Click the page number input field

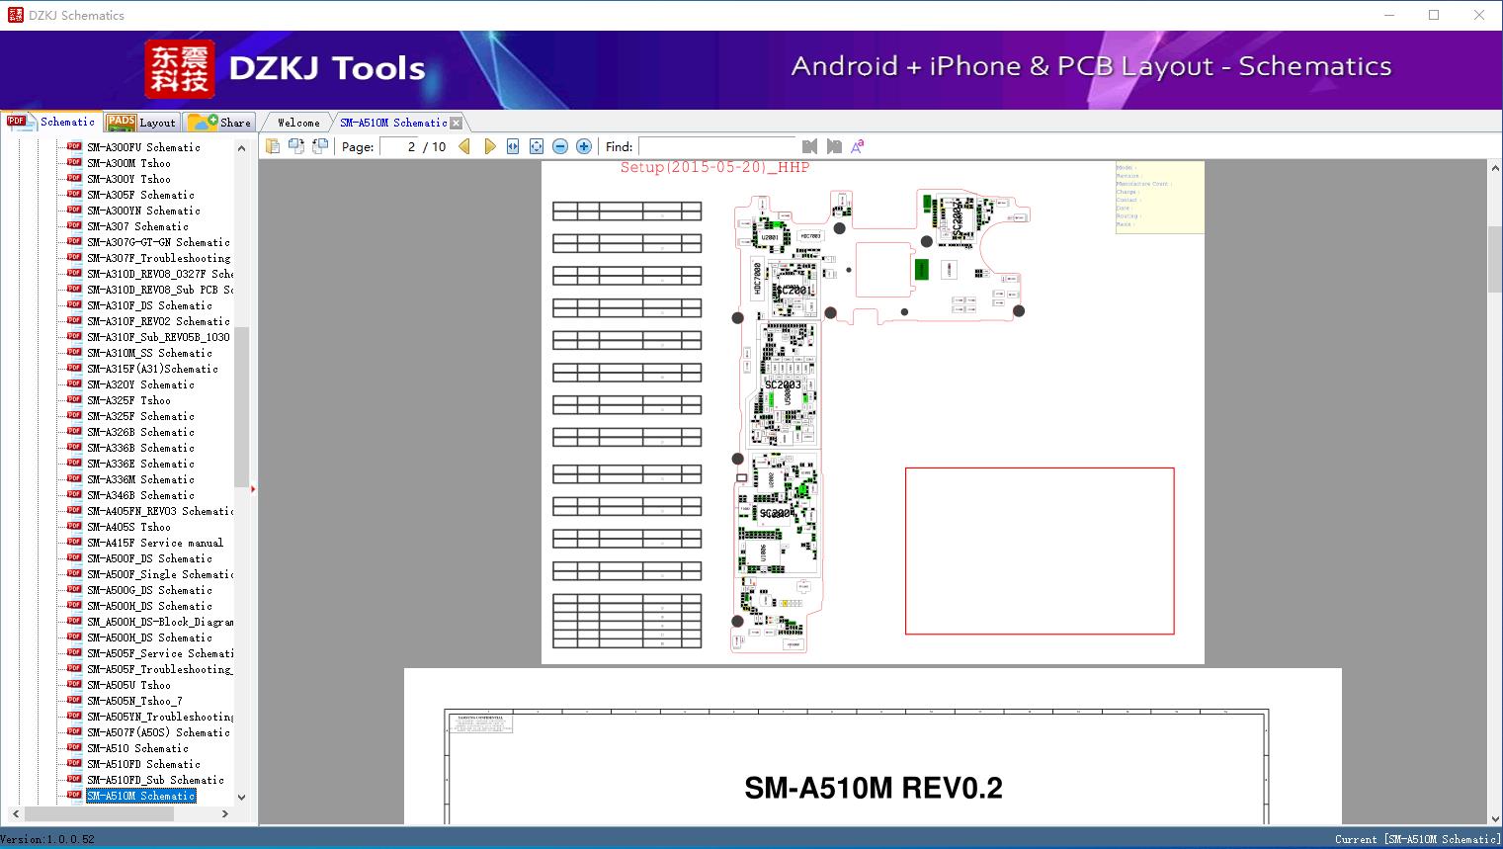tap(399, 146)
